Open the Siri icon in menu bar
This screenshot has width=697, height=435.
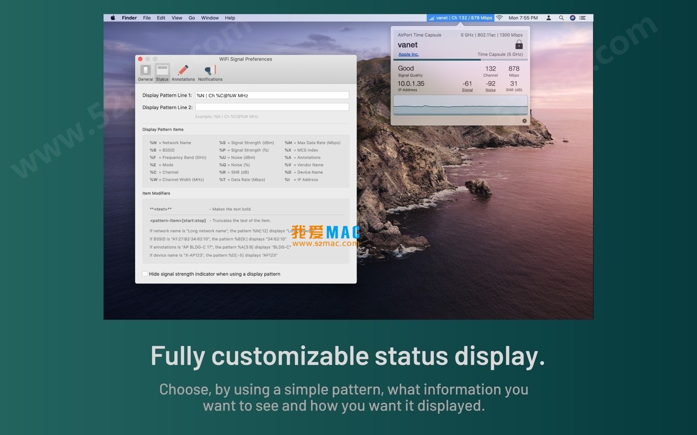tap(572, 18)
